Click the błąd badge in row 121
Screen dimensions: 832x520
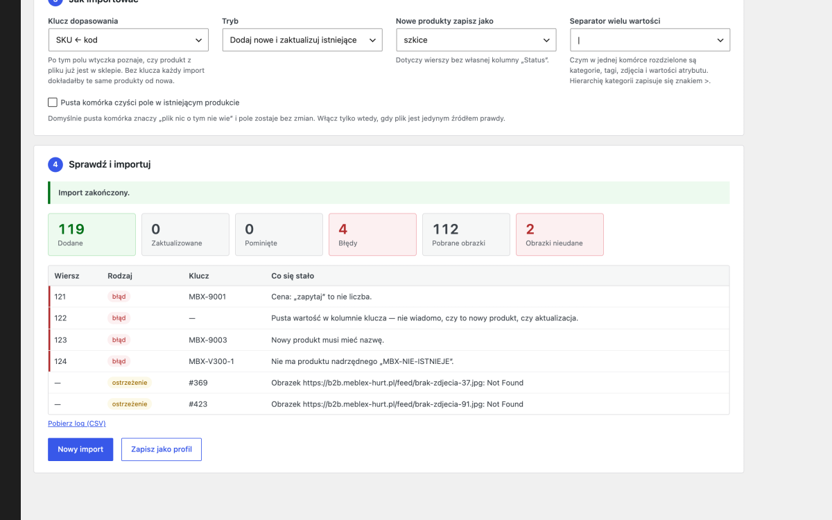click(x=119, y=297)
